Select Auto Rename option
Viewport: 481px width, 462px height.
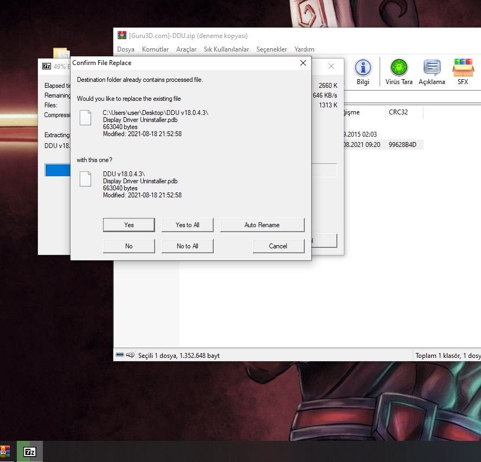(x=262, y=225)
